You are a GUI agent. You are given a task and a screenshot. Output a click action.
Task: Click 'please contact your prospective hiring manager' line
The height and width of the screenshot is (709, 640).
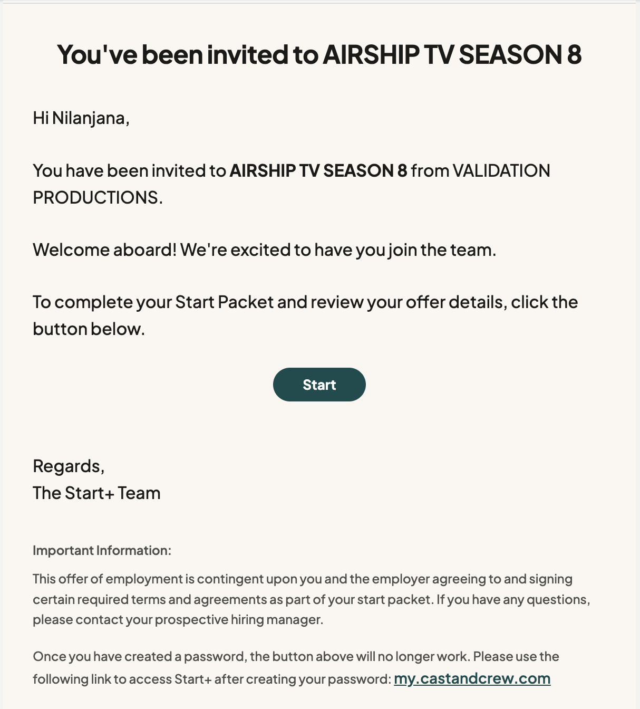[x=178, y=620]
